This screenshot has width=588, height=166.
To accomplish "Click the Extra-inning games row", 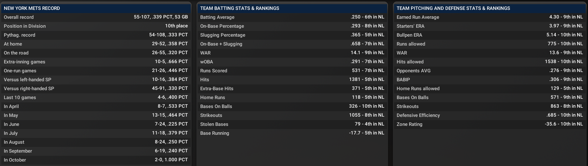I will (x=96, y=62).
